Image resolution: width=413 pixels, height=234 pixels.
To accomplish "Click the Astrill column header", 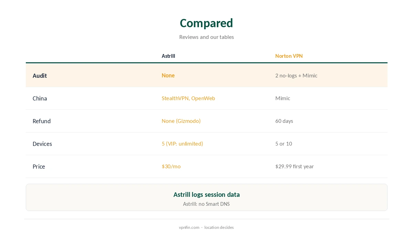I will (x=168, y=56).
